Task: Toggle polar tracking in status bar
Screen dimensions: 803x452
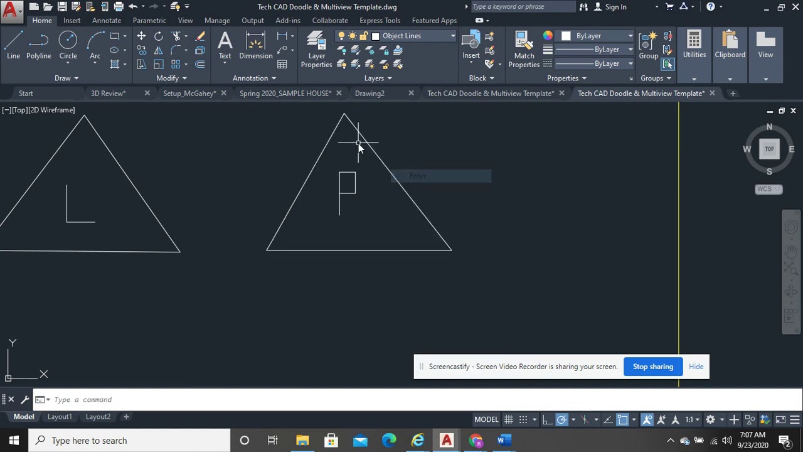Action: (x=561, y=419)
